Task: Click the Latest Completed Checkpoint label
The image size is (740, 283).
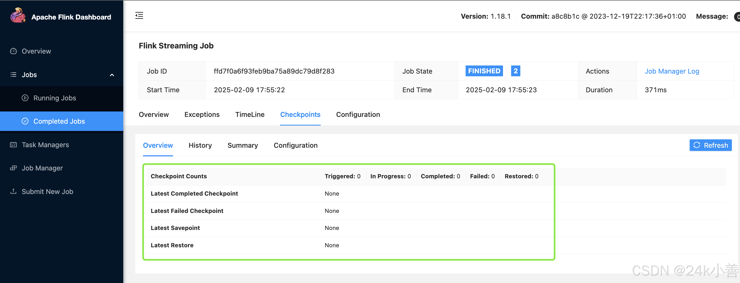Action: (194, 193)
